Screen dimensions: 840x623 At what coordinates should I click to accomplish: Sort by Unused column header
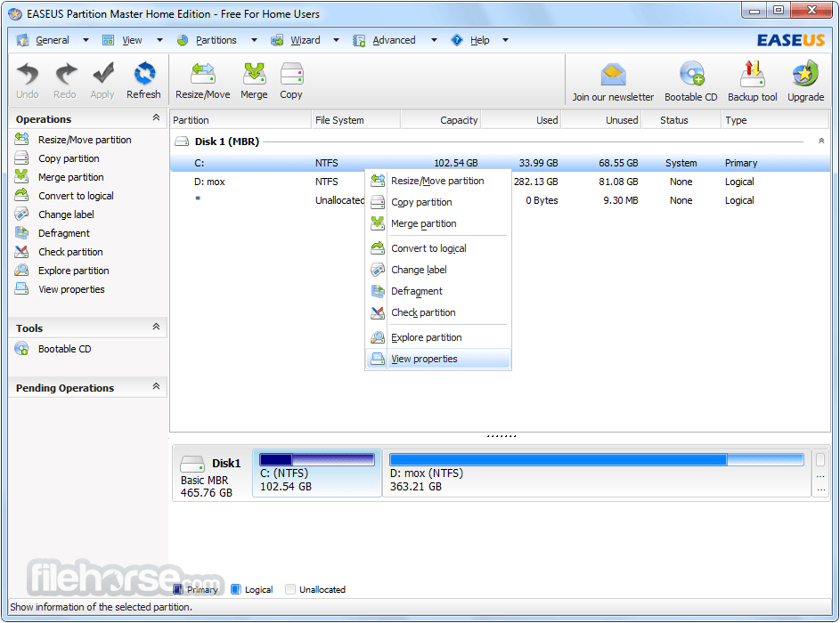601,120
